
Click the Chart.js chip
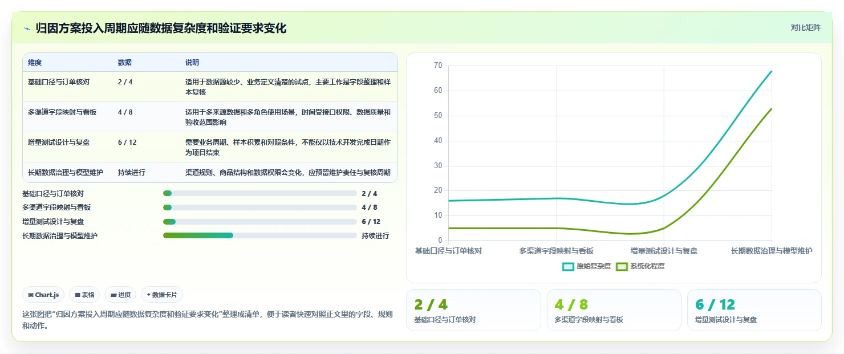(44, 295)
